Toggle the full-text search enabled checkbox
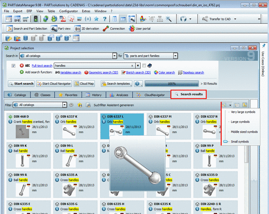 (13, 65)
